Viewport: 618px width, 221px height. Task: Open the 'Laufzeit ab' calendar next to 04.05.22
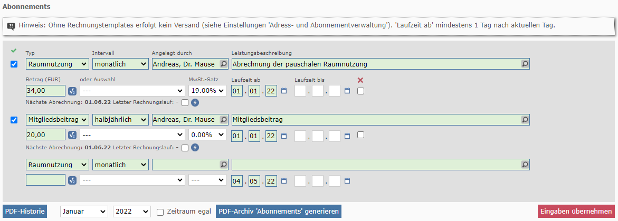[284, 181]
